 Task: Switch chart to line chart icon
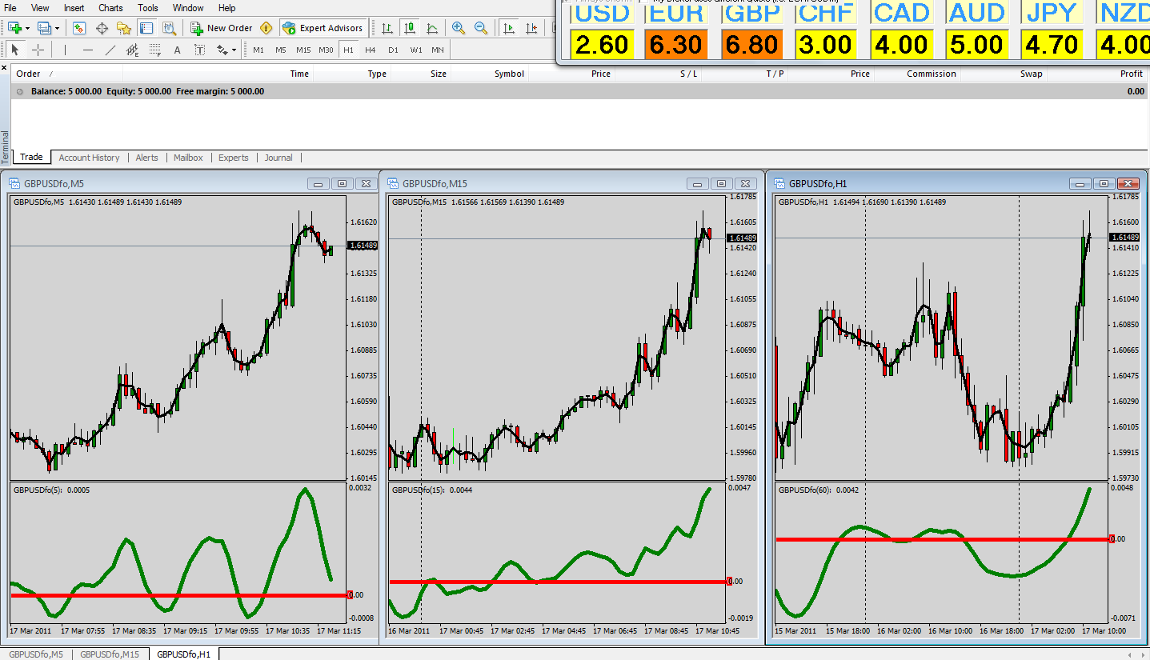point(432,28)
